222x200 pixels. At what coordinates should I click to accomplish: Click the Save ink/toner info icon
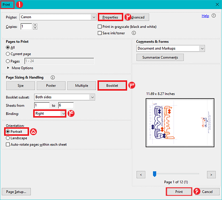(x=134, y=33)
